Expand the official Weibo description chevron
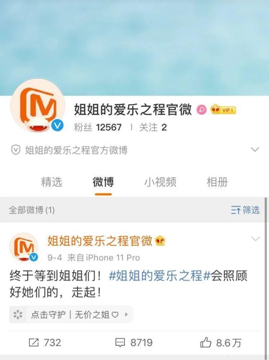Screen dimensions: 269x360 [255, 150]
